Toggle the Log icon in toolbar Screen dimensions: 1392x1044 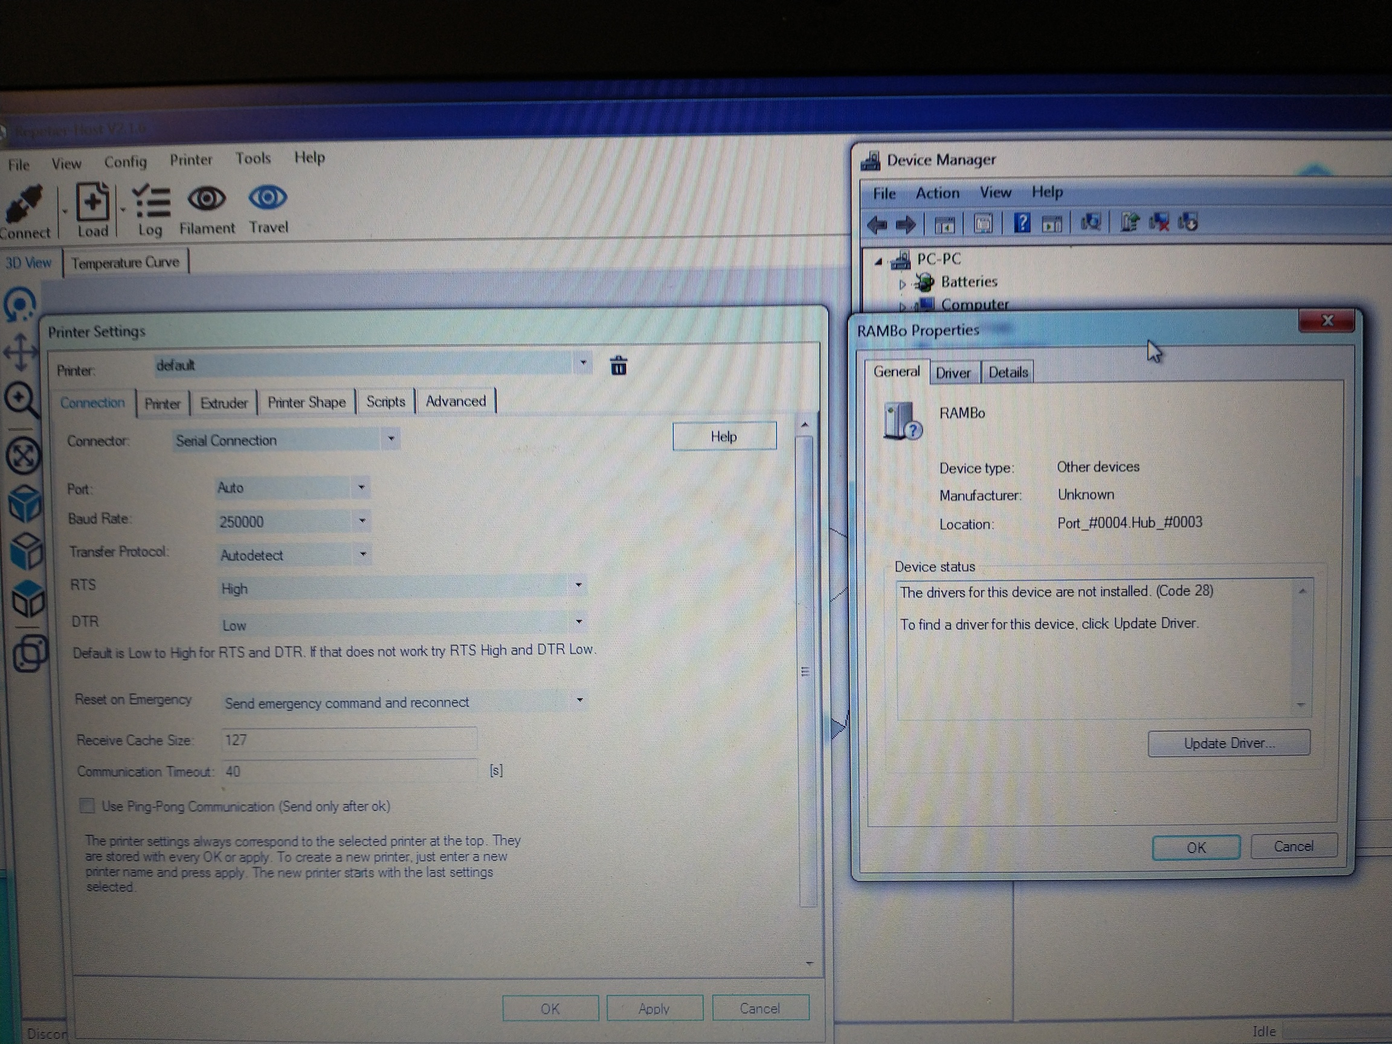coord(152,201)
